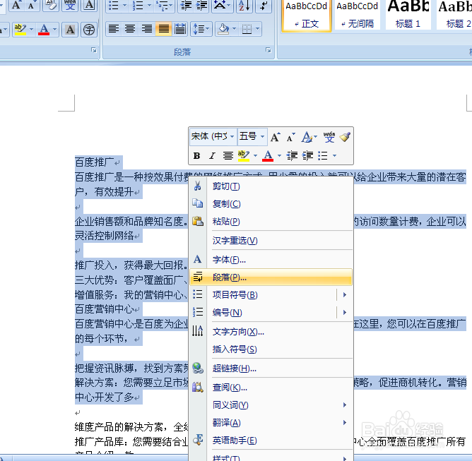
Task: Click the ribbon Numbering list icon
Action: (x=138, y=6)
